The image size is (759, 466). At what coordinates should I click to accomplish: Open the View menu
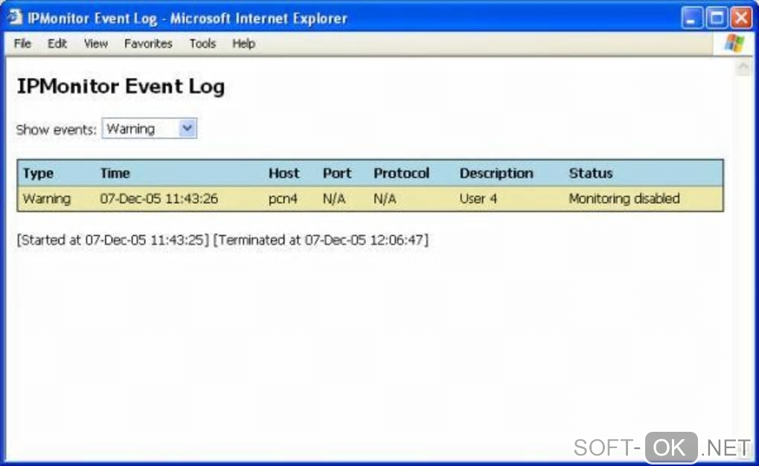pyautogui.click(x=95, y=44)
